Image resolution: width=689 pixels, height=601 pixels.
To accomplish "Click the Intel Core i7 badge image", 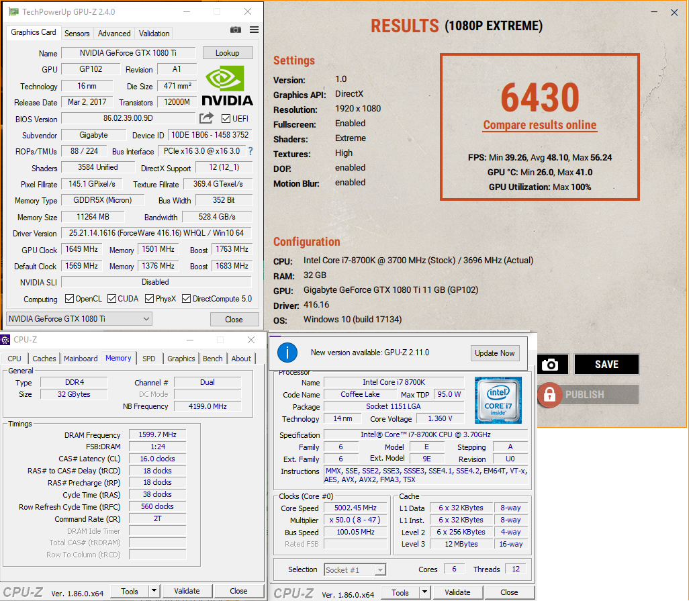I will point(498,400).
